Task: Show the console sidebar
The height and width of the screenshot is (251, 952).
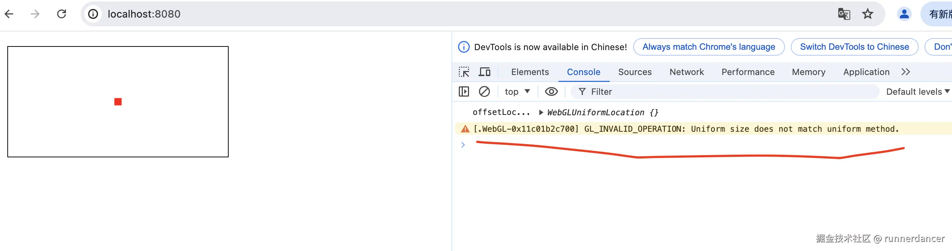Action: pos(464,91)
